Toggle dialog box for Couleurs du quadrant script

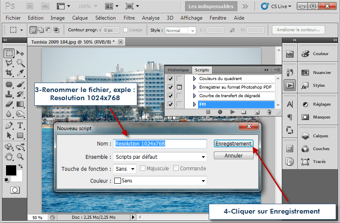pos(179,78)
